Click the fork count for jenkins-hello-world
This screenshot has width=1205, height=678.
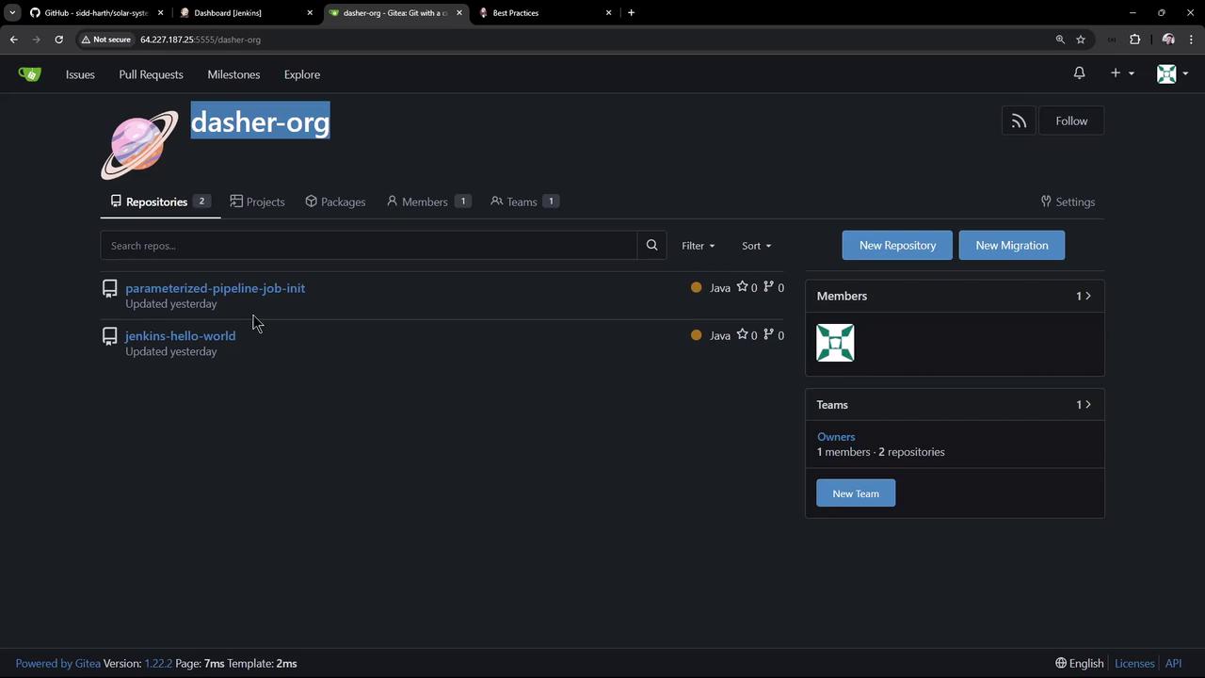774,335
